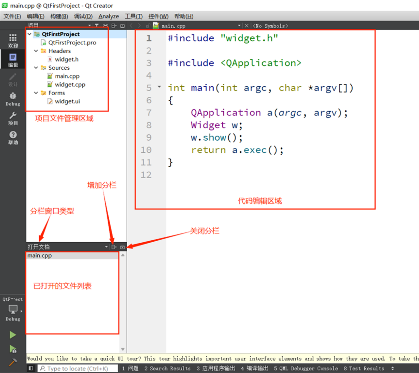The image size is (419, 373).
Task: Close the main.cpp document
Action: pyautogui.click(x=246, y=26)
